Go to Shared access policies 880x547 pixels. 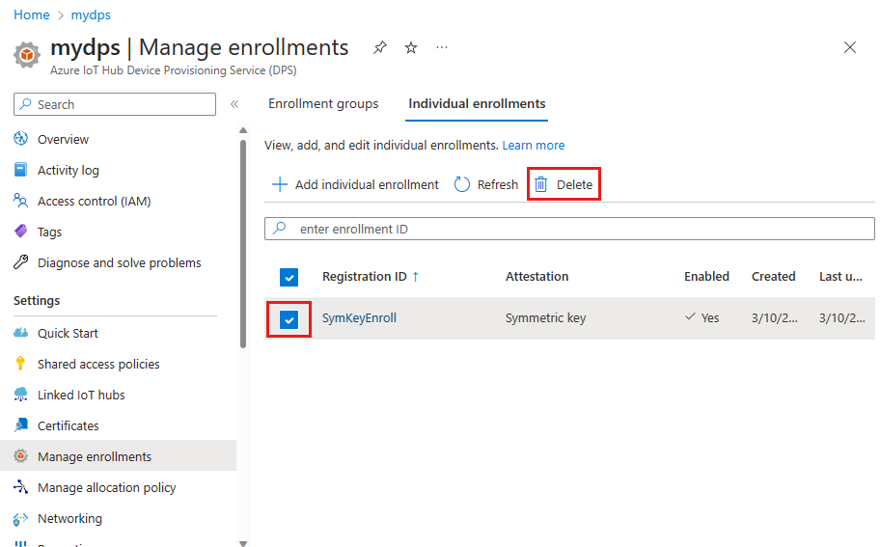[x=98, y=364]
